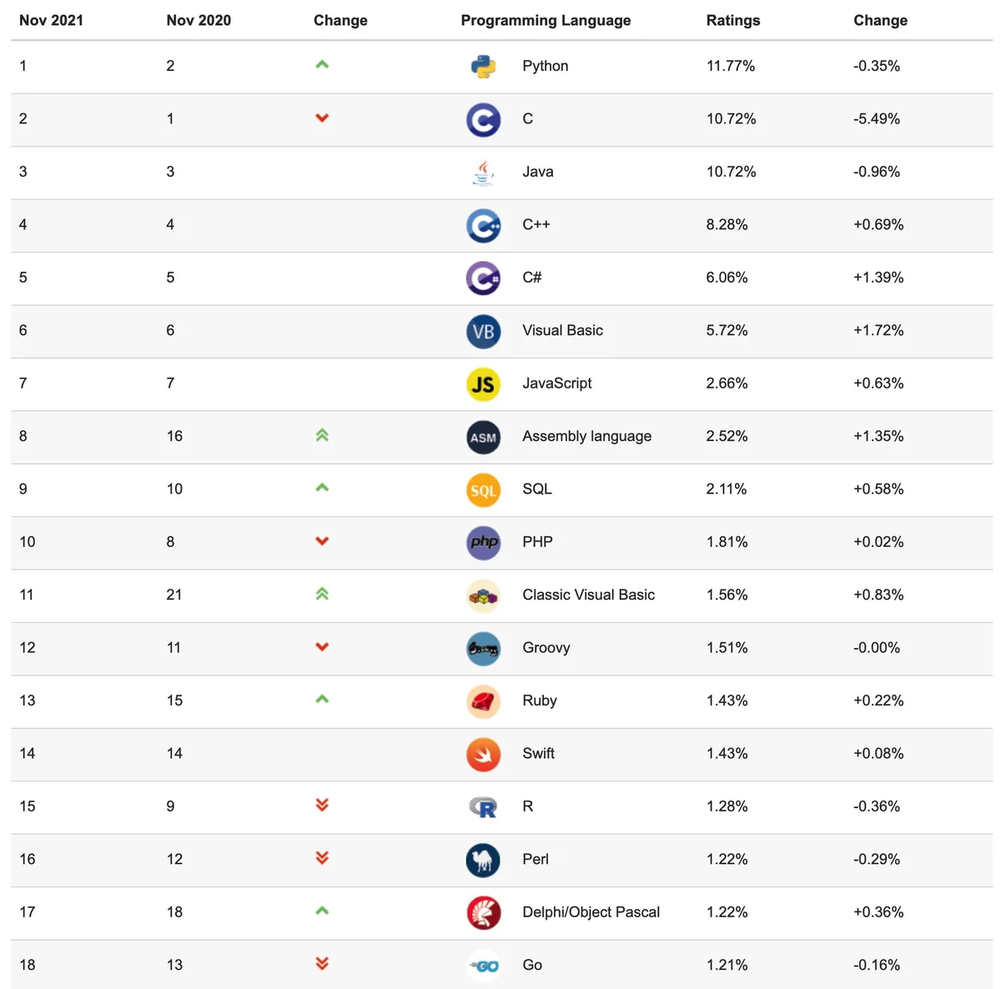Click the Go gopher logo icon
The width and height of the screenshot is (1001, 989).
point(483,966)
